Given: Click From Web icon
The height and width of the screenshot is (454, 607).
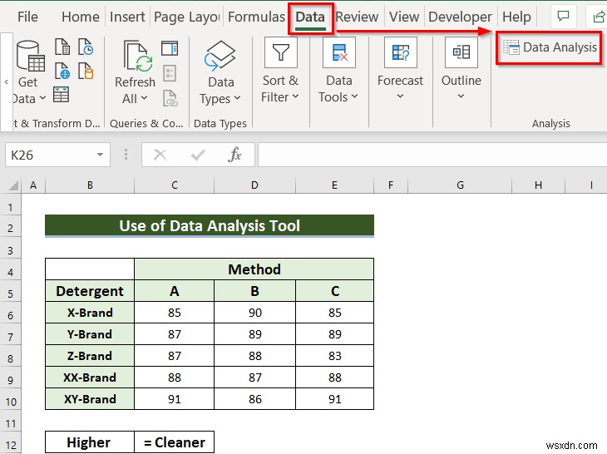Looking at the screenshot, I should pyautogui.click(x=62, y=71).
